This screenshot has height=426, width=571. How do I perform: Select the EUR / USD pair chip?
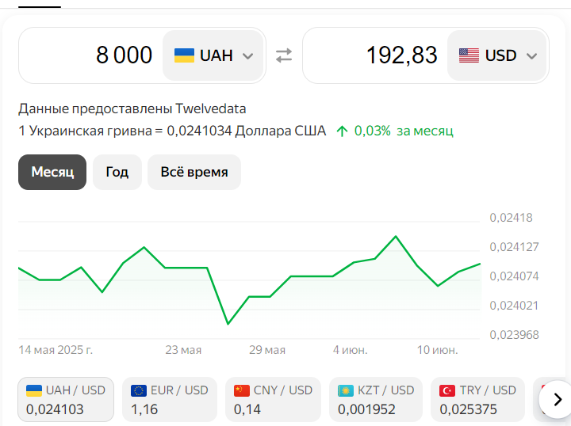coord(170,399)
